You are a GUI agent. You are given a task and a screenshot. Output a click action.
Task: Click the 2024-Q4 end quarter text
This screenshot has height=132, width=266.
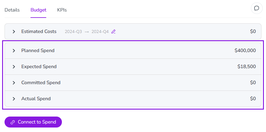pyautogui.click(x=100, y=31)
